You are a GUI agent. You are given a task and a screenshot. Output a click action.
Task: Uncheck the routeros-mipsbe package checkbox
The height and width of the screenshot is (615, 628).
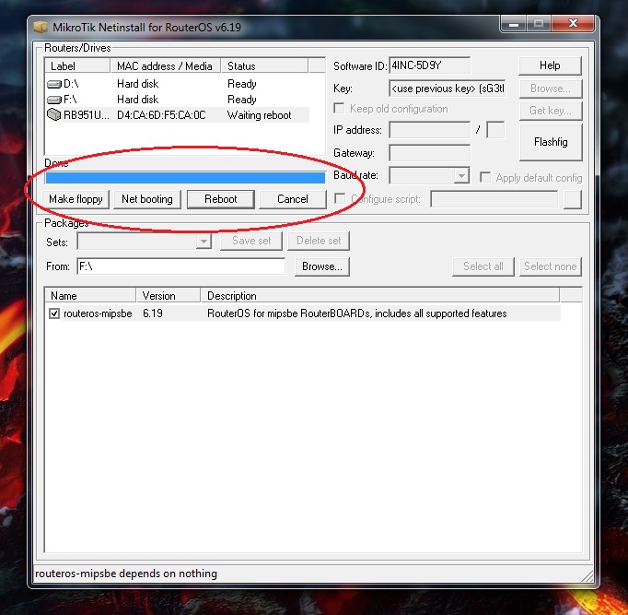pos(54,313)
